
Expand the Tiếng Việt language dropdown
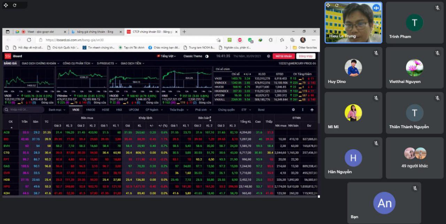[167, 56]
